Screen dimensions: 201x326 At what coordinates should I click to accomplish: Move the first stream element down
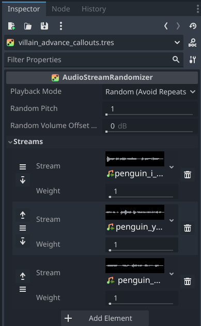point(23,180)
